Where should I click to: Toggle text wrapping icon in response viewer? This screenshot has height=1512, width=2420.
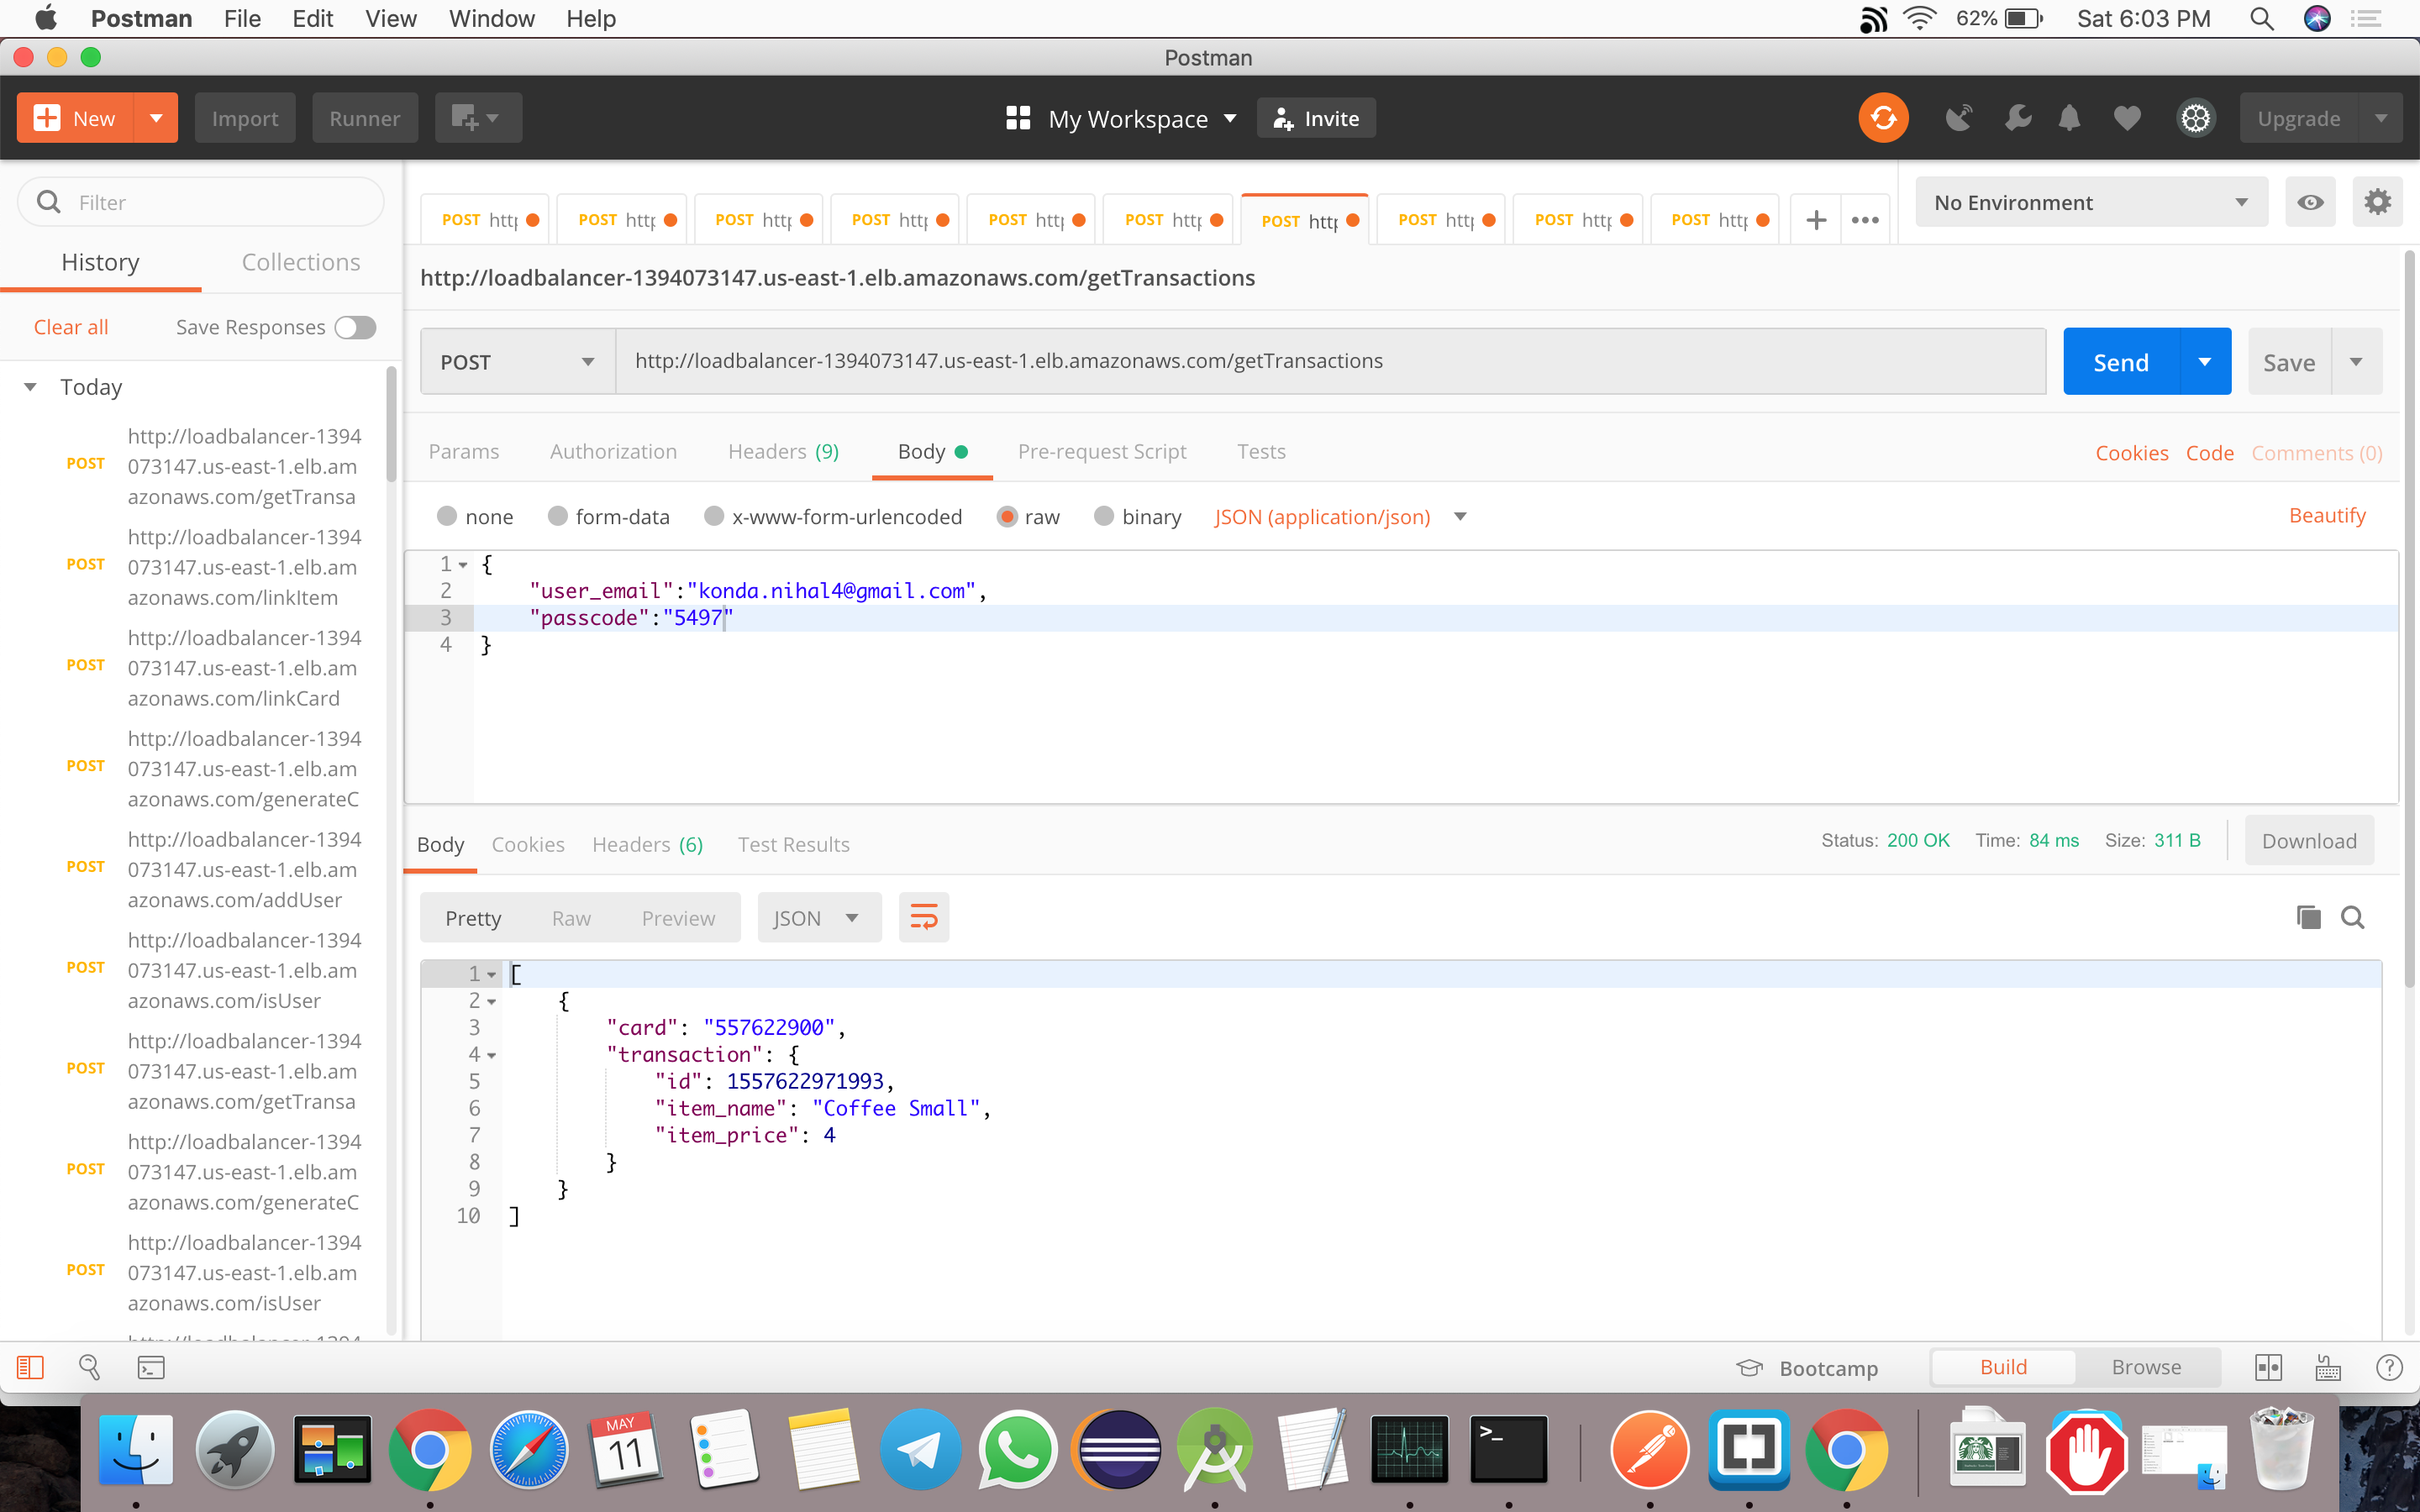point(922,916)
